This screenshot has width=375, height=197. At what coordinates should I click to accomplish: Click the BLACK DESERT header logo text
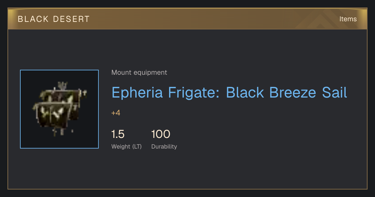tap(54, 19)
